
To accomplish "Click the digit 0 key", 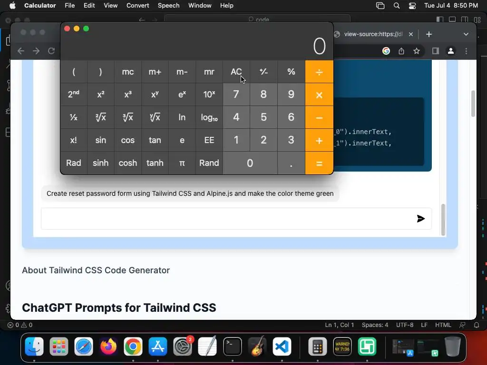I will tap(250, 163).
